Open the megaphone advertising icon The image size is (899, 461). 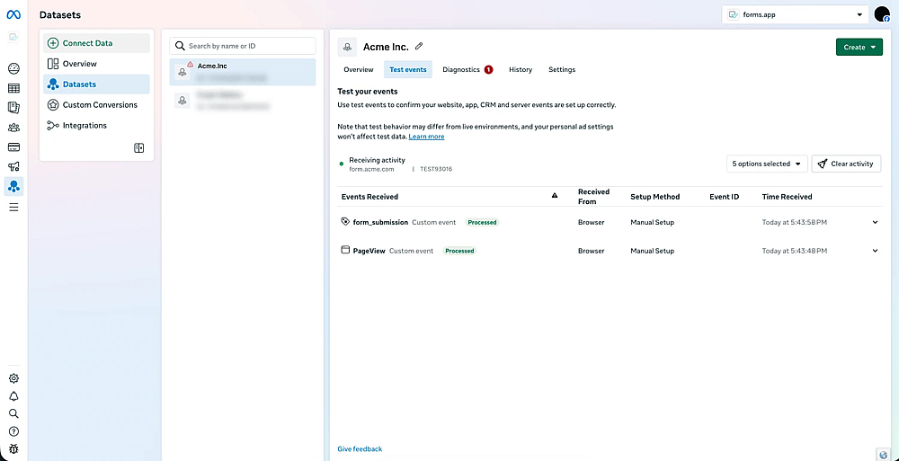13,166
